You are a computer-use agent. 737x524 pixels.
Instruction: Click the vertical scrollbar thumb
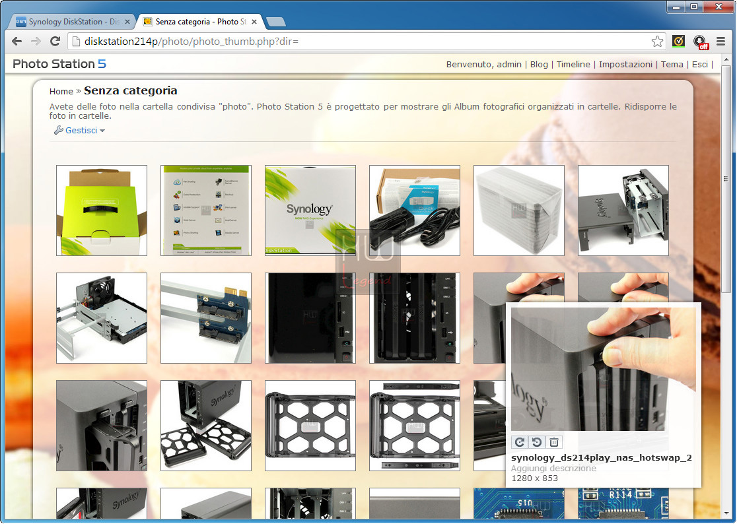[726, 178]
